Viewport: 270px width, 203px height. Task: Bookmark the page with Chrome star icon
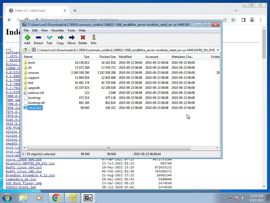pyautogui.click(x=233, y=20)
